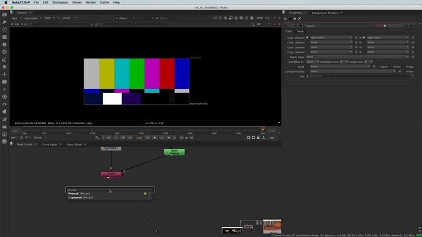Screen dimensions: 422x237
Task: Switch to the Background Renders tab
Action: coord(324,13)
